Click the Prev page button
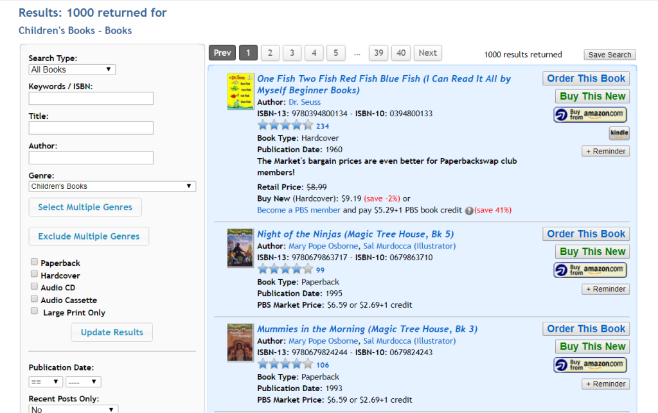This screenshot has height=413, width=658. [x=222, y=53]
